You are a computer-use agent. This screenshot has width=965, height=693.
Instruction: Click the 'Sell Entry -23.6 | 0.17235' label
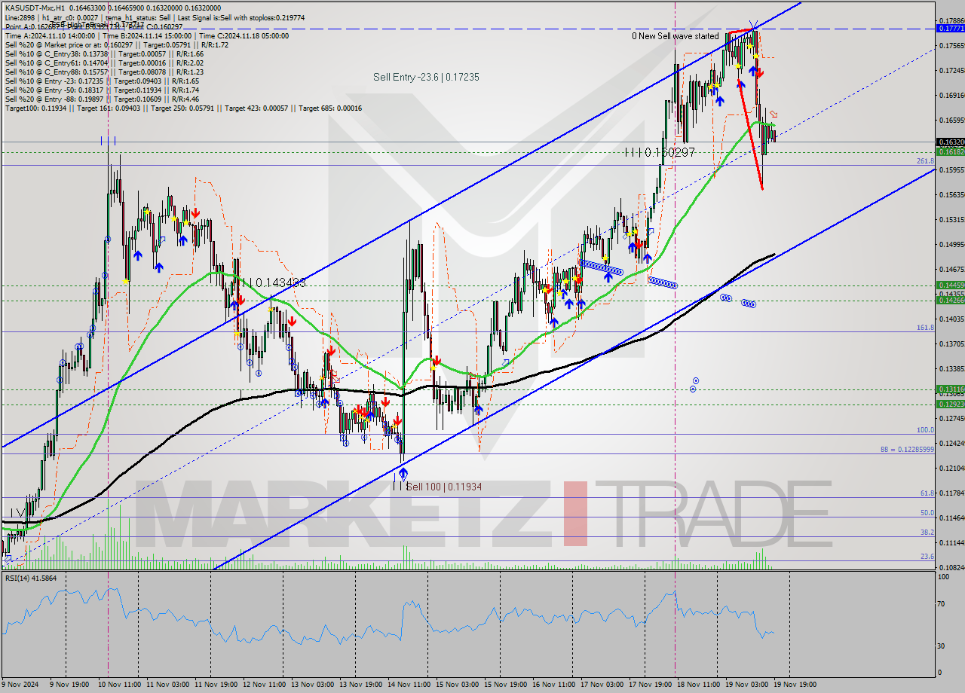pos(426,78)
